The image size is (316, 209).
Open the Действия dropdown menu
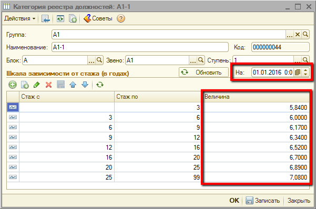tap(20, 18)
